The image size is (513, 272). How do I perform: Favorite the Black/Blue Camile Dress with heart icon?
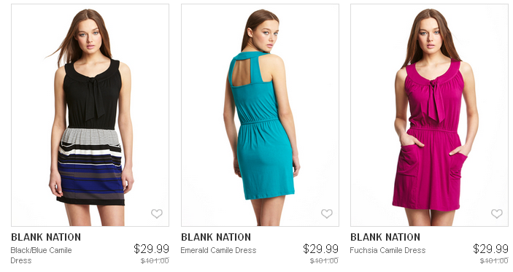157,214
